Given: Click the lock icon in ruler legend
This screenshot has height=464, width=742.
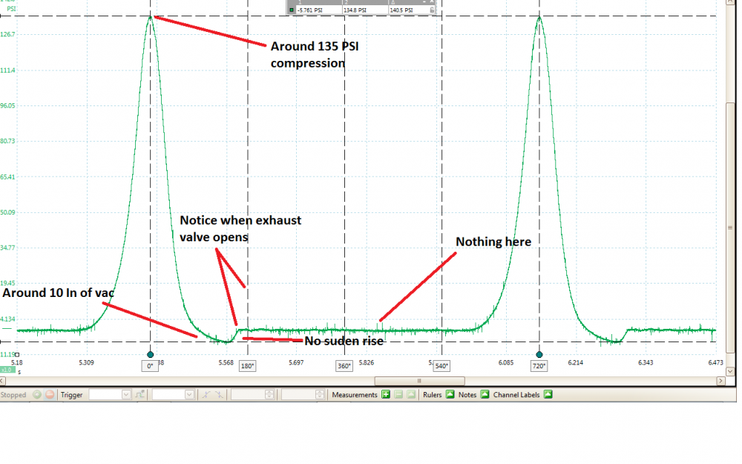Looking at the screenshot, I should point(432,10).
